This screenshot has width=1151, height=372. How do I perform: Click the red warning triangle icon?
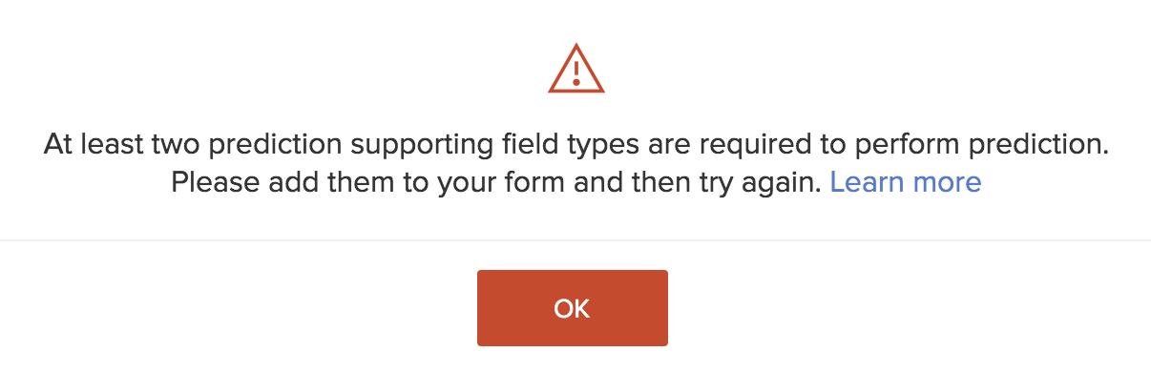click(x=575, y=70)
